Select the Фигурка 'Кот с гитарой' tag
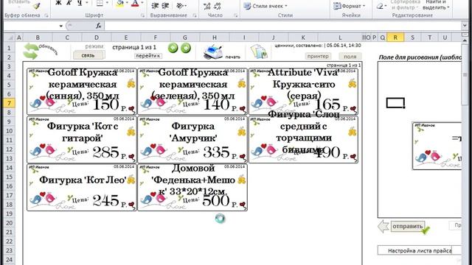 pyautogui.click(x=82, y=139)
